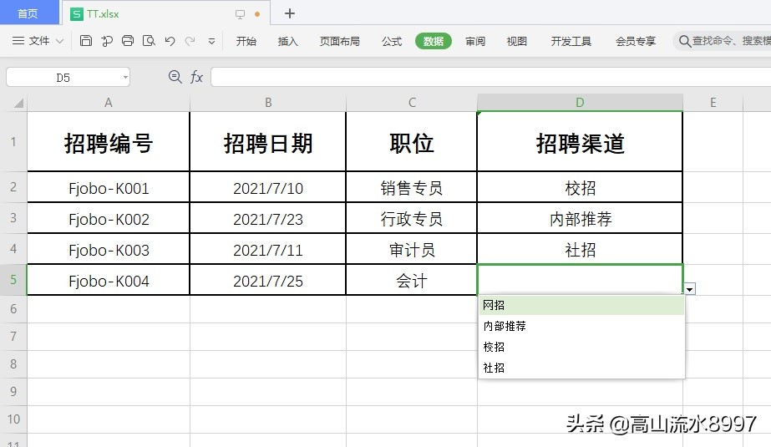Select column C header
Image resolution: width=771 pixels, height=447 pixels.
(412, 103)
